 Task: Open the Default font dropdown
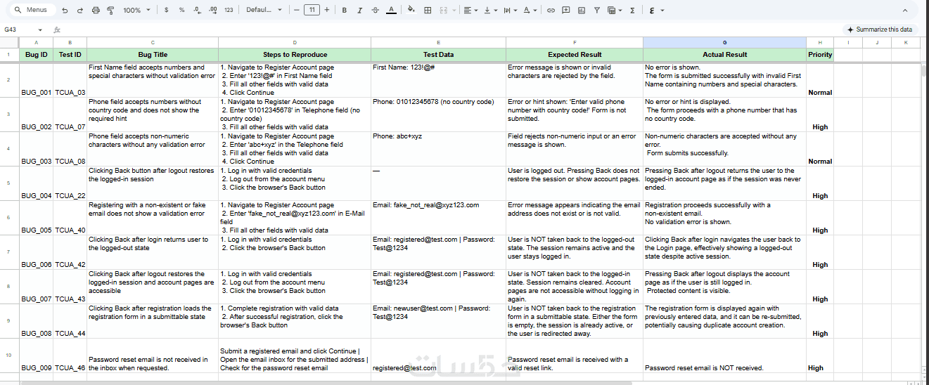264,11
